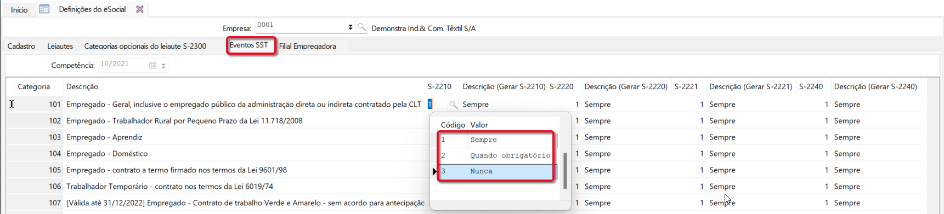Click the popup list vertical scrollbar
The image size is (944, 214).
pos(565,171)
